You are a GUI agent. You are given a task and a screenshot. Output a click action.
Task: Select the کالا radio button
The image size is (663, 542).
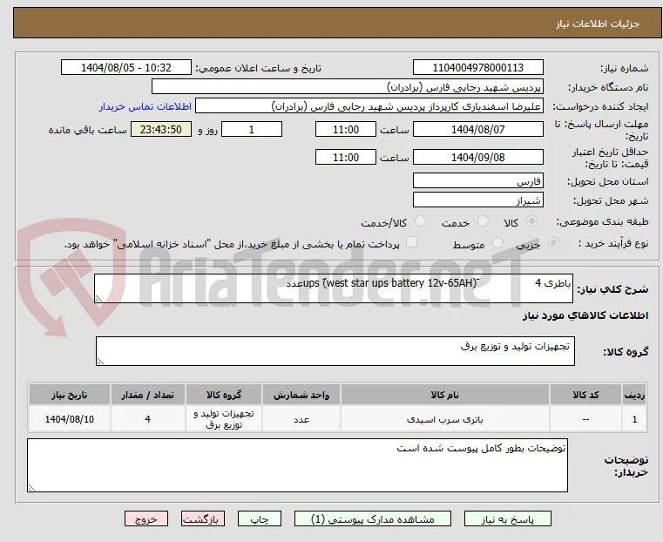point(532,221)
